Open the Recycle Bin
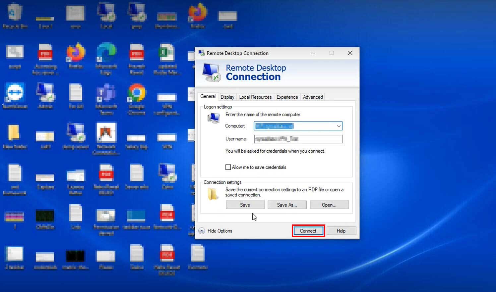The height and width of the screenshot is (292, 496). click(x=15, y=12)
